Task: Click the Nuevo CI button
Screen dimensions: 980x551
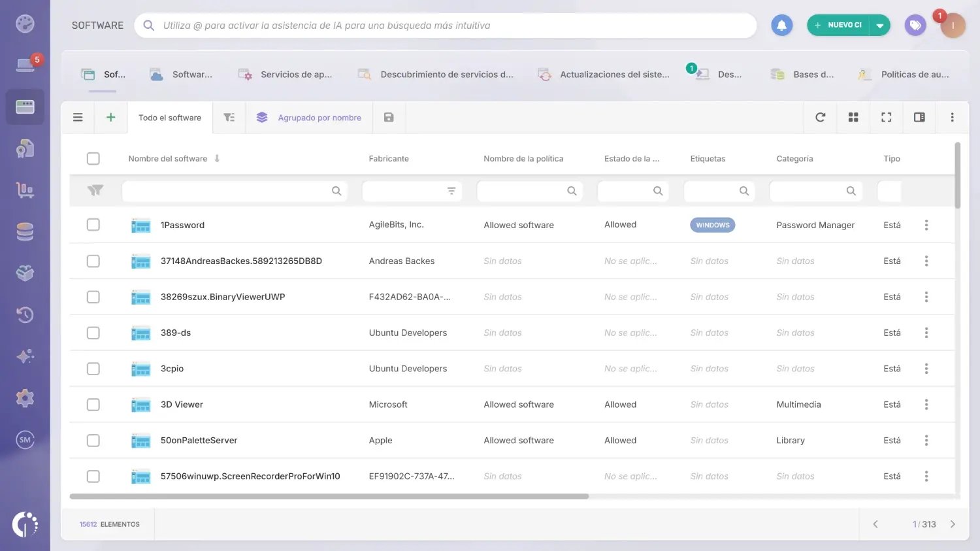Action: [838, 25]
